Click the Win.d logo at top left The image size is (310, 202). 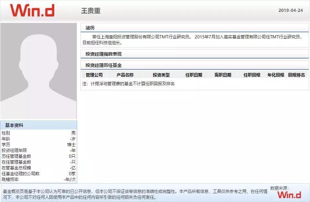pyautogui.click(x=32, y=10)
